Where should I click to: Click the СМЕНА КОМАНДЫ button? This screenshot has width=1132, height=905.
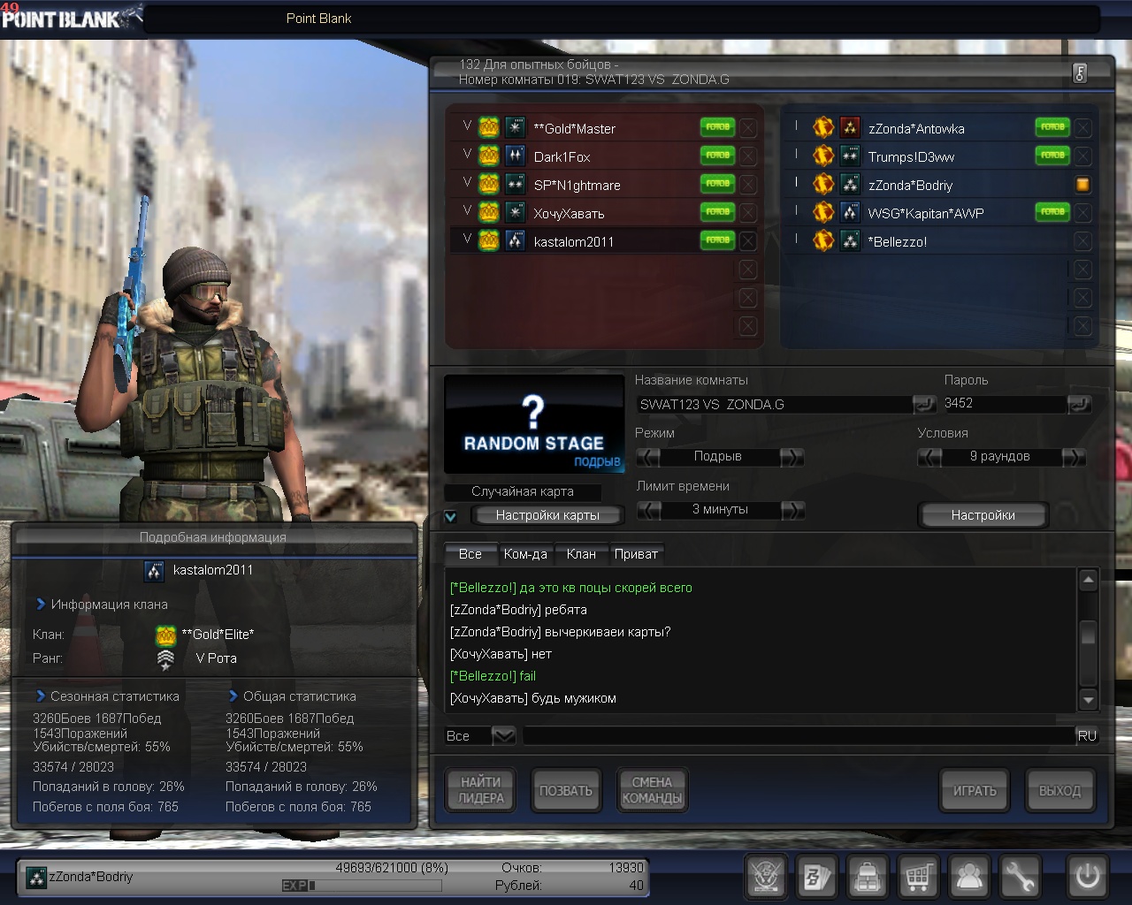click(x=652, y=790)
